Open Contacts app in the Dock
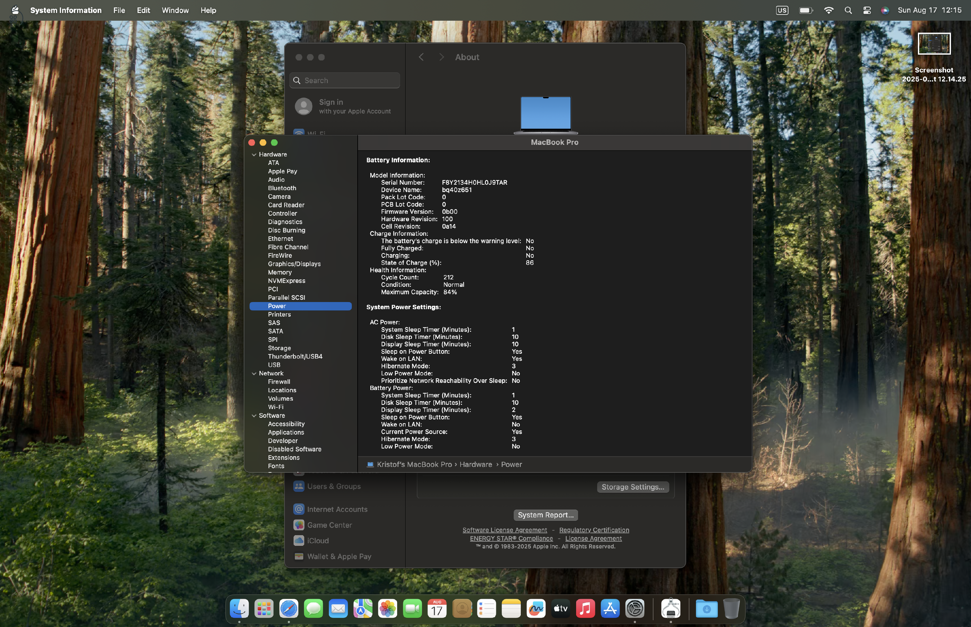The height and width of the screenshot is (627, 971). [x=462, y=609]
